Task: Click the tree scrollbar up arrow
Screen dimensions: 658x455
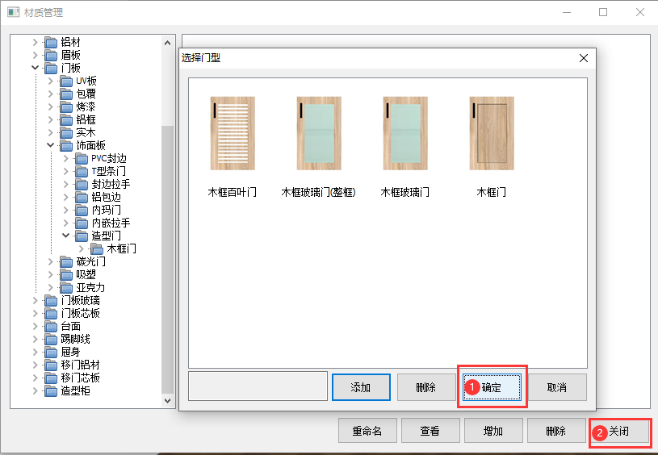Action: click(x=167, y=43)
